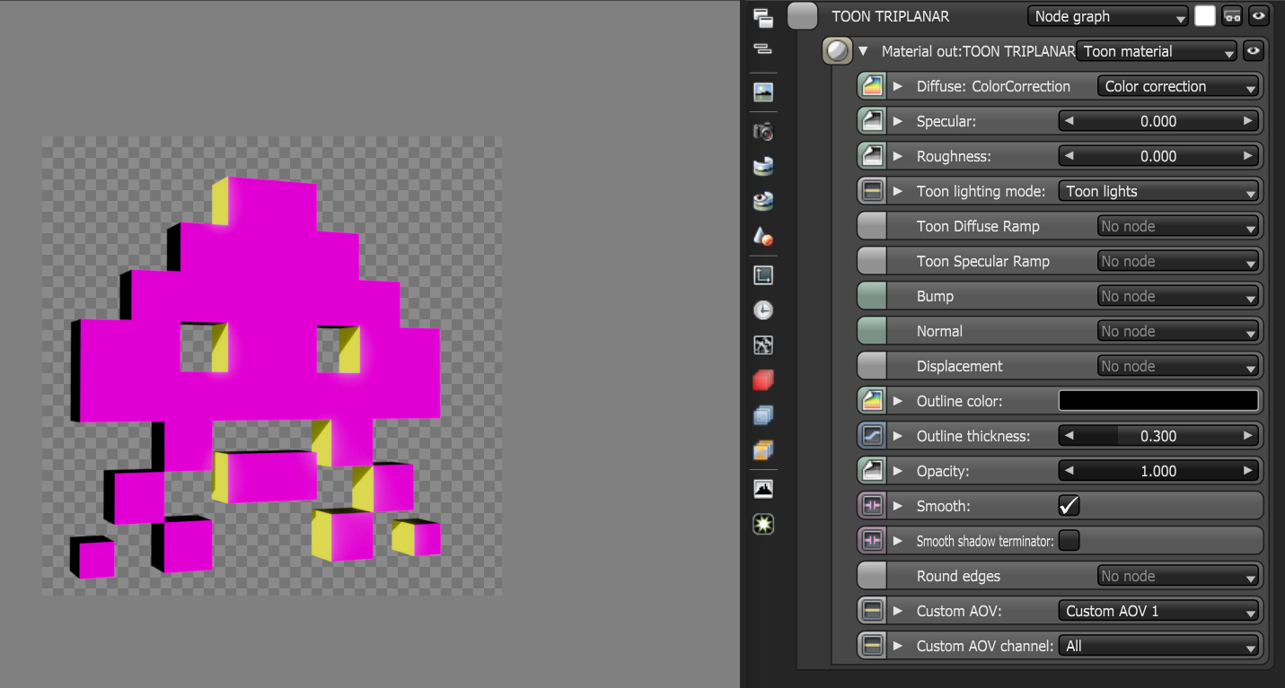Click the collapse all nodes sidebar icon
This screenshot has width=1285, height=688.
tap(763, 48)
